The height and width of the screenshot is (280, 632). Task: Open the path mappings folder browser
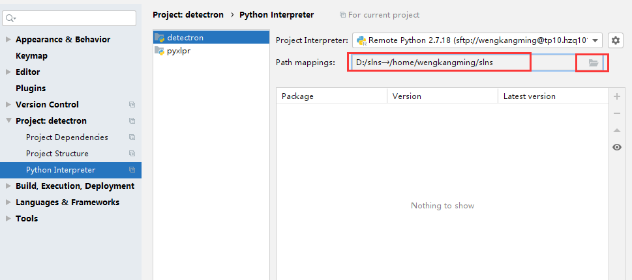[x=593, y=63]
